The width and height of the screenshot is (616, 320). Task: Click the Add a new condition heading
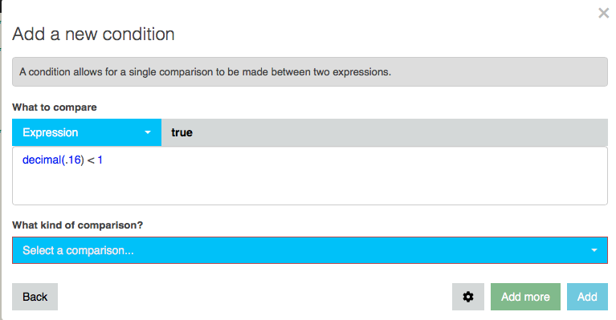pos(93,34)
